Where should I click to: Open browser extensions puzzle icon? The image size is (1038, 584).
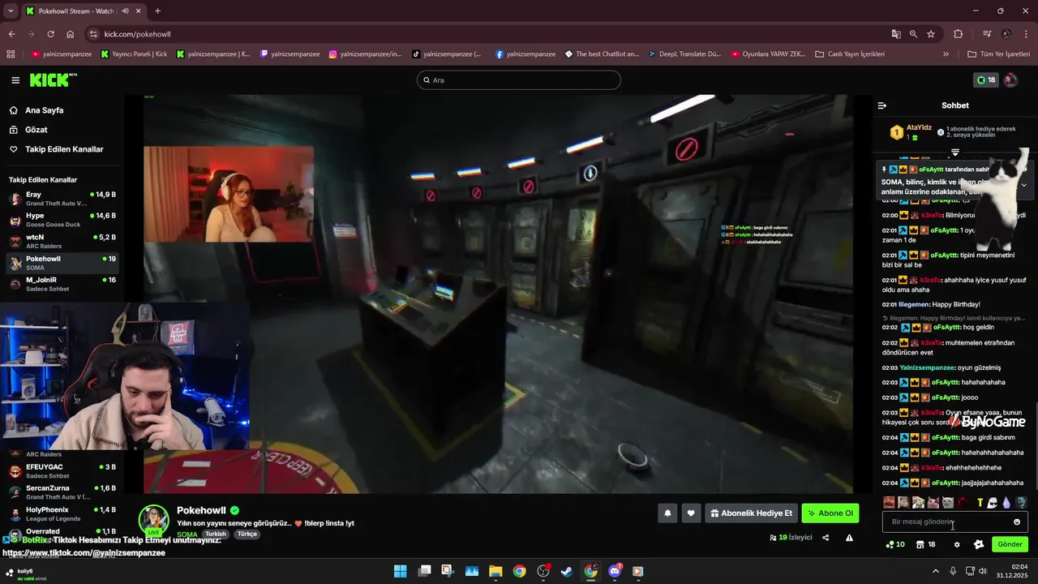coord(959,34)
